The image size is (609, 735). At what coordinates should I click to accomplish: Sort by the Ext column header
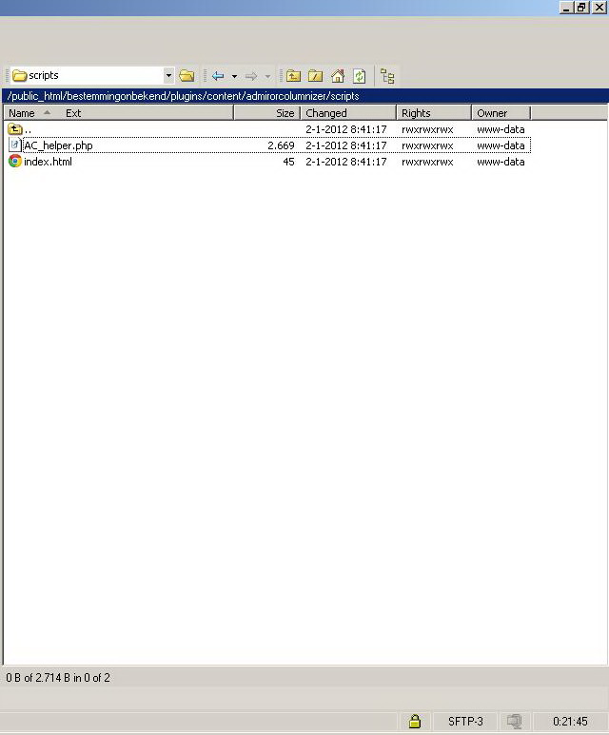click(x=73, y=113)
